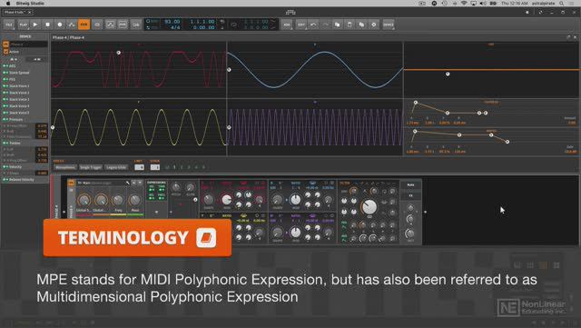Open Spotlight search in menu bar

click(562, 3)
